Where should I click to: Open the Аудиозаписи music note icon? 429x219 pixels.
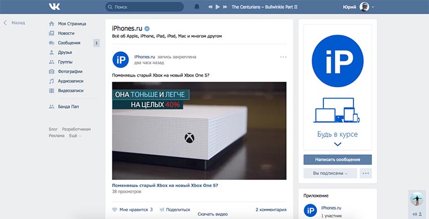[x=51, y=81]
